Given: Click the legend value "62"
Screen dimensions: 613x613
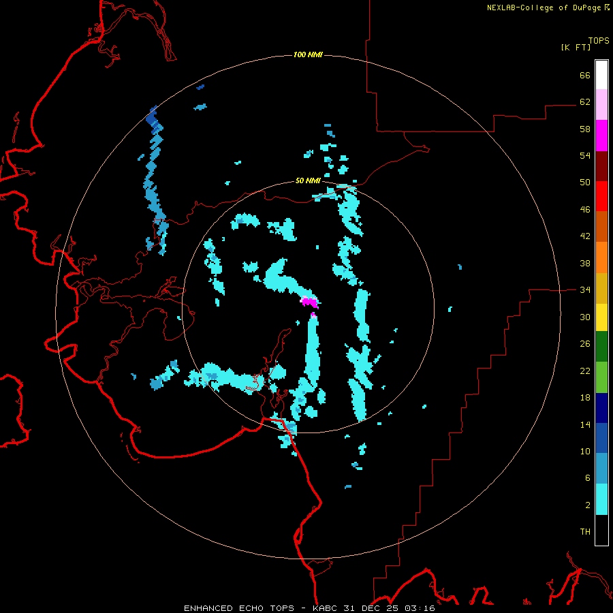Looking at the screenshot, I should [x=585, y=101].
